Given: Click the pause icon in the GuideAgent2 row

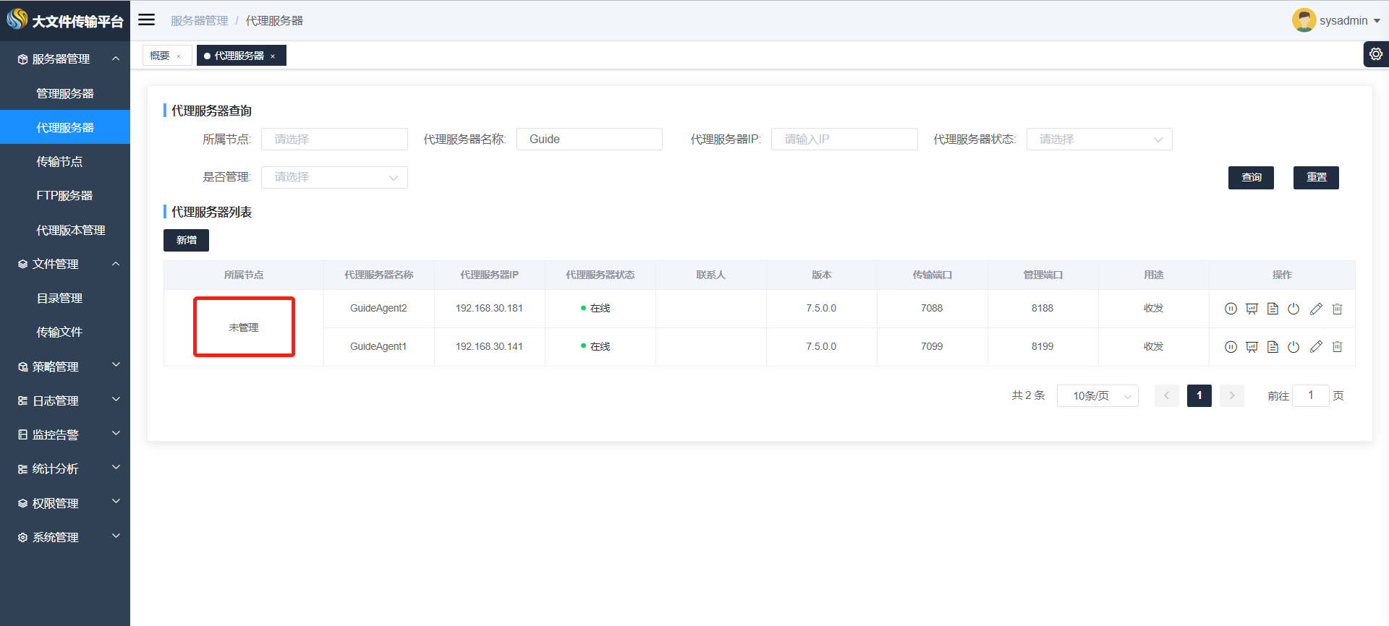Looking at the screenshot, I should coord(1231,309).
